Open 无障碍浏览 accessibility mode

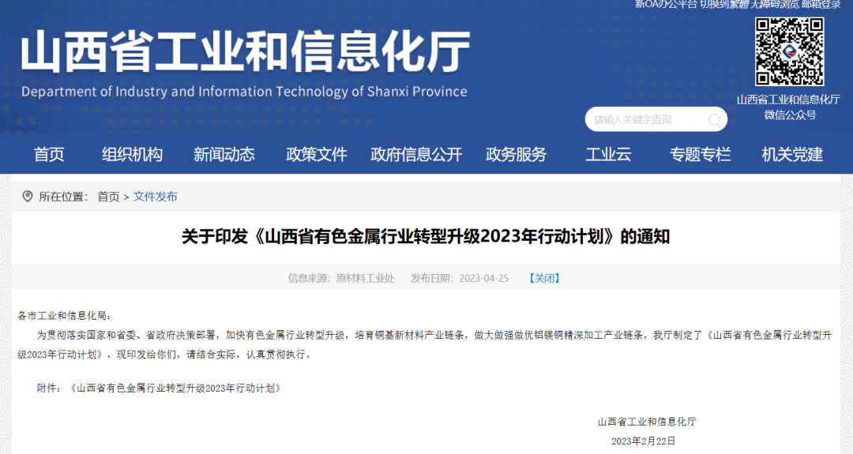click(774, 4)
